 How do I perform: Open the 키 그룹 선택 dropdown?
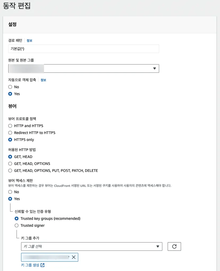92,246
